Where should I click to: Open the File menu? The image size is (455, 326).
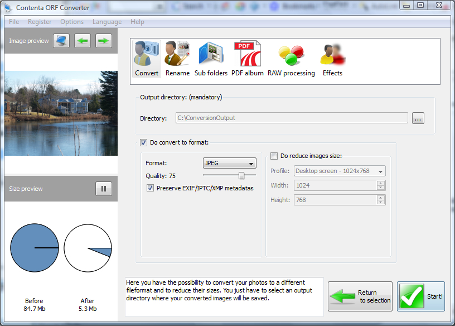(x=14, y=22)
